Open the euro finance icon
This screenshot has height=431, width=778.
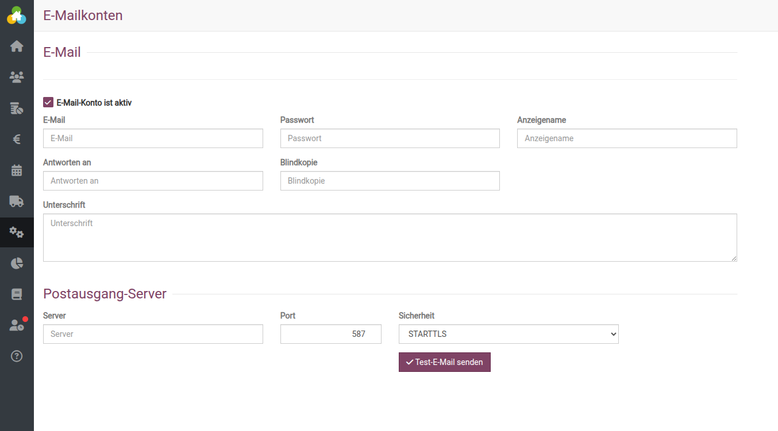click(17, 139)
